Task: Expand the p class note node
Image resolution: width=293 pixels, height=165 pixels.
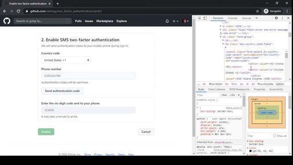Action: (221, 26)
